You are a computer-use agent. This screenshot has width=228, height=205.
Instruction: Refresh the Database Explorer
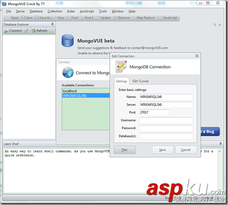(39, 31)
